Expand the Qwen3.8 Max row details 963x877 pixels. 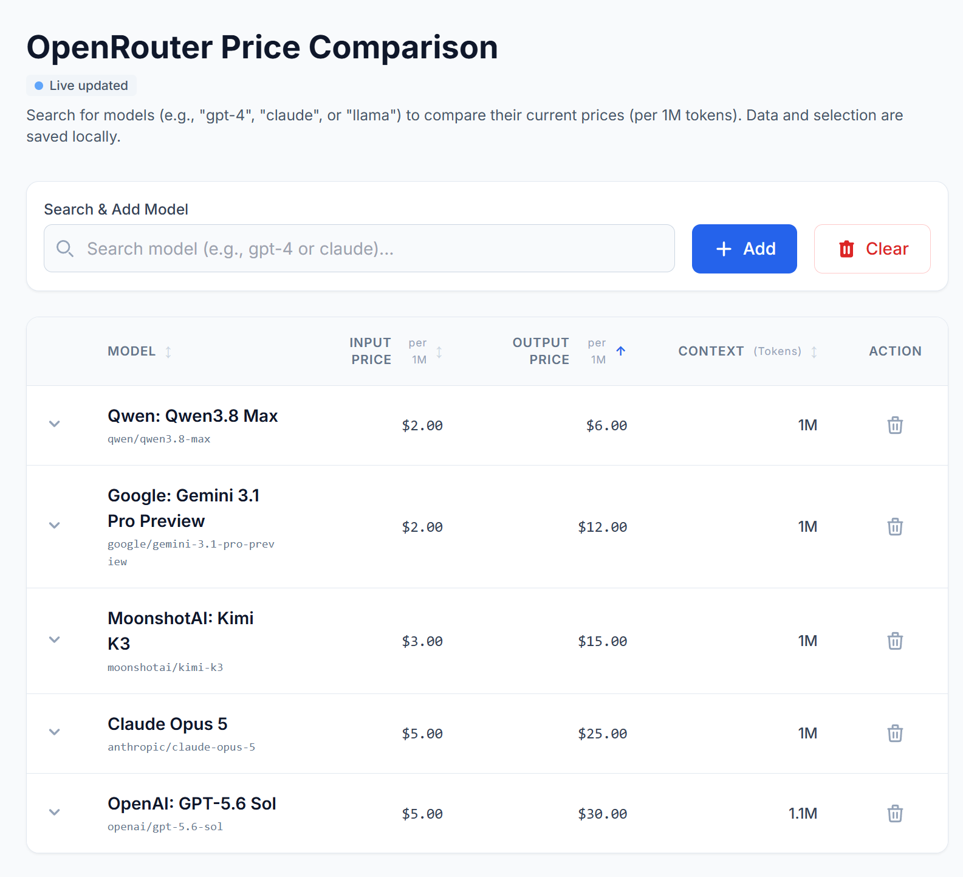[x=55, y=424]
